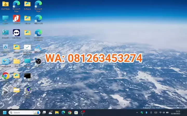
Task: Open the Windows Start menu
Action: (x=4, y=113)
